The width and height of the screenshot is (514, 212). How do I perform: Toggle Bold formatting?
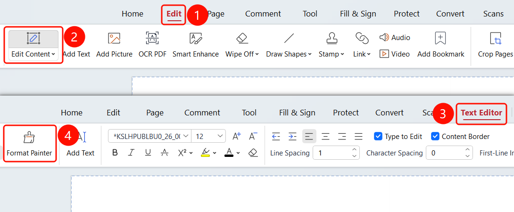(x=115, y=153)
